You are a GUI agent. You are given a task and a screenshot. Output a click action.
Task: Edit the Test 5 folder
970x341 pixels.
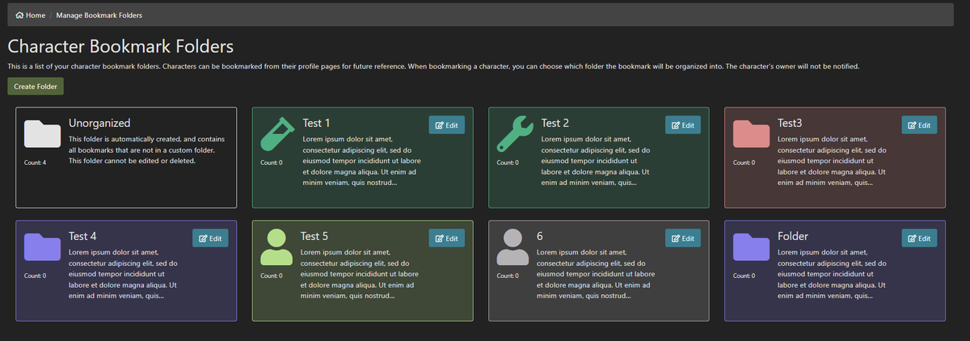446,238
